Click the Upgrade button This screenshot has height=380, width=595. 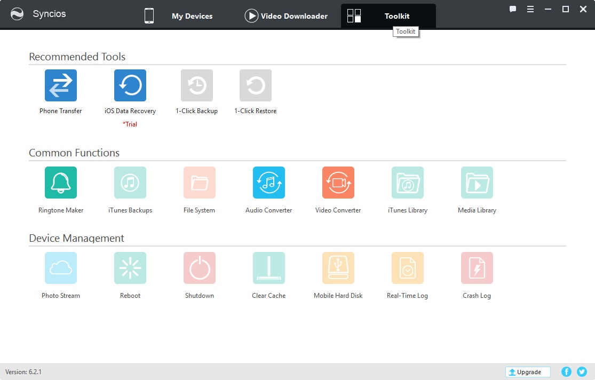coord(527,371)
